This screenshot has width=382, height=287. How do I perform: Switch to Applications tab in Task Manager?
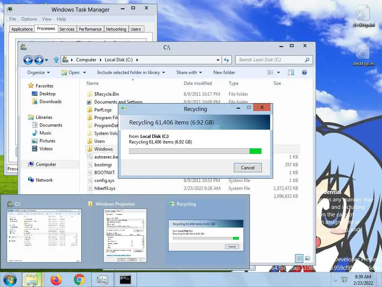tap(22, 29)
